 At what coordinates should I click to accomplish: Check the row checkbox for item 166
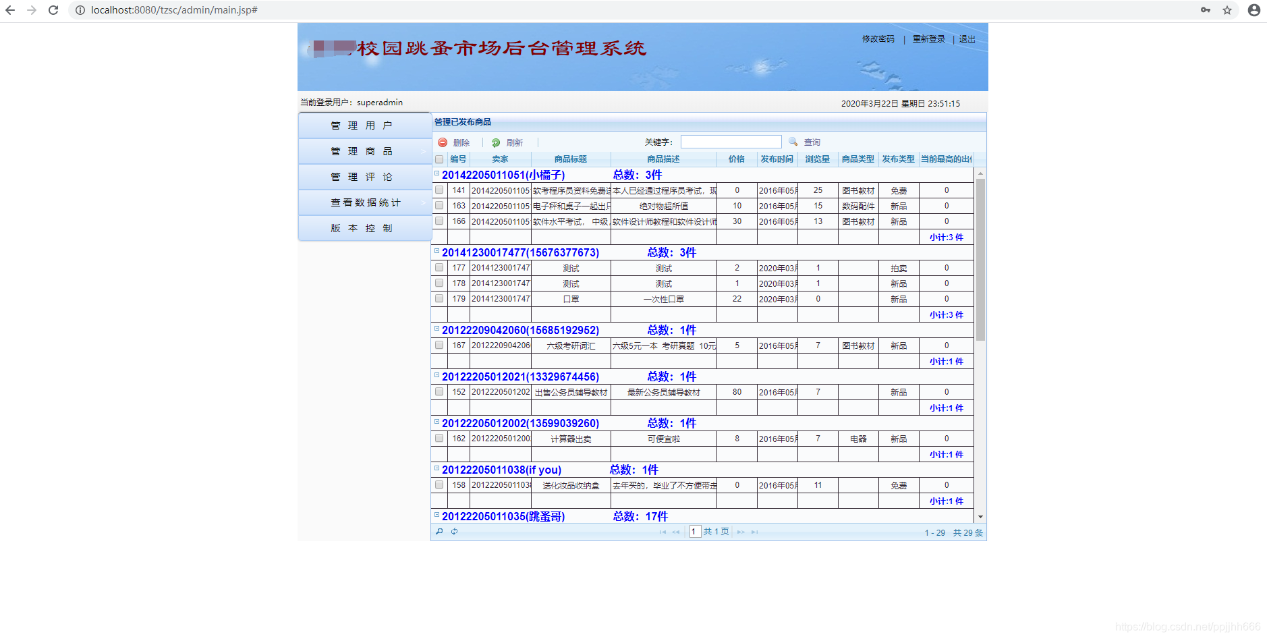point(439,221)
